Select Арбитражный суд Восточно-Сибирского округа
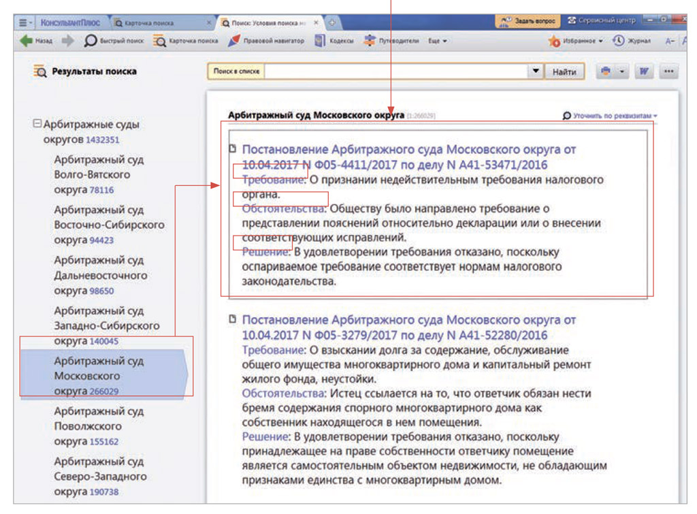 click(110, 225)
